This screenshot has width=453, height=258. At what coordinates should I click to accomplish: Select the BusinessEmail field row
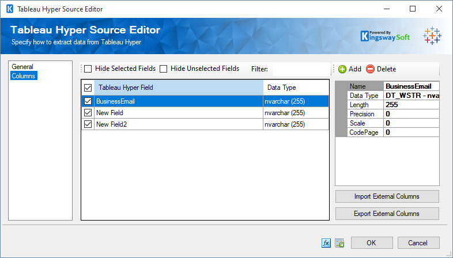point(205,101)
